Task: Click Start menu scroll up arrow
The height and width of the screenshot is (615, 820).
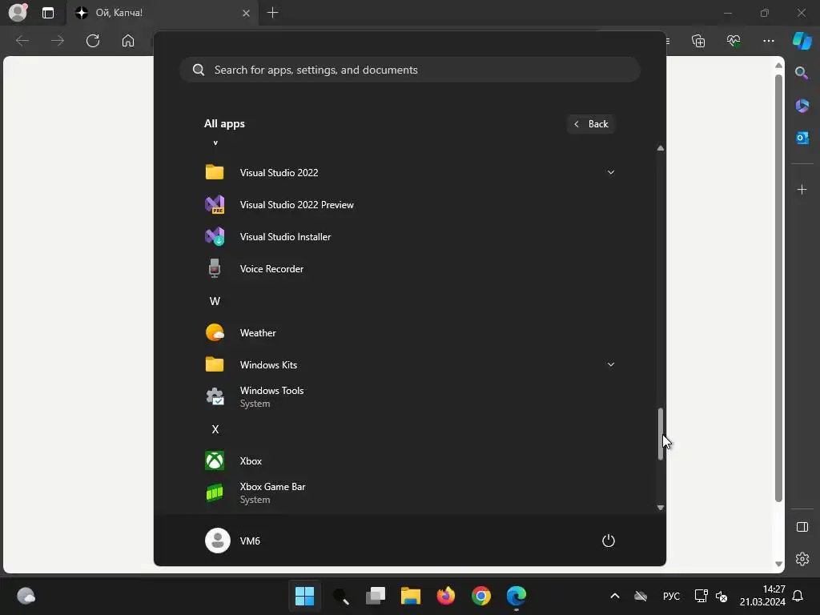Action: (661, 148)
